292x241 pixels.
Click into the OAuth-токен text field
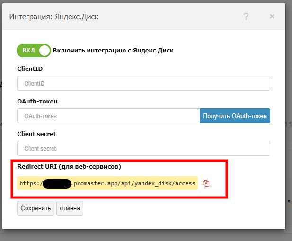click(x=108, y=116)
